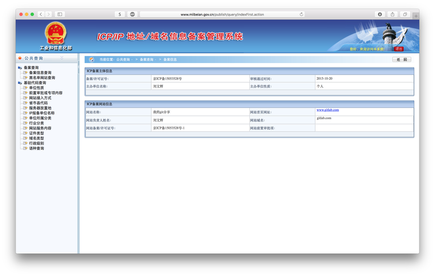The image size is (435, 276).
Task: Click the red icon before 公共查询
Action: pyautogui.click(x=20, y=58)
